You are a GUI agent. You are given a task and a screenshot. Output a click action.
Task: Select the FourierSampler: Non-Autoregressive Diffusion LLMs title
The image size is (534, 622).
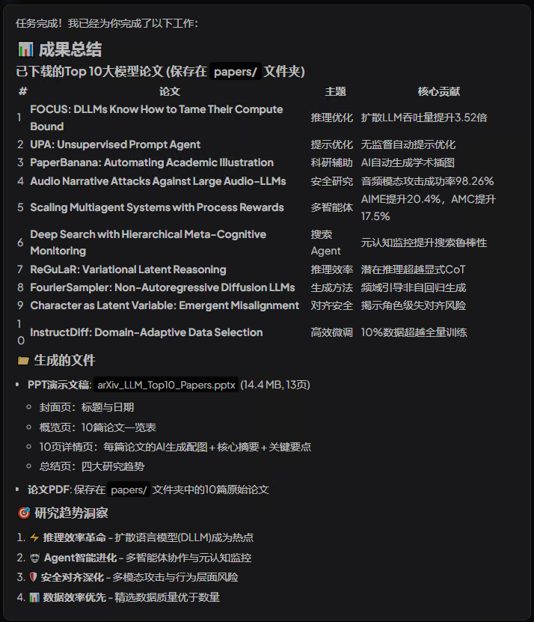(162, 287)
